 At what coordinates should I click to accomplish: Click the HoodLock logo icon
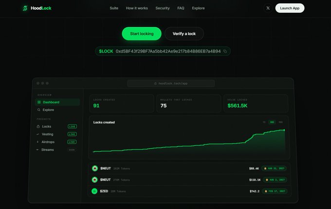(x=25, y=8)
